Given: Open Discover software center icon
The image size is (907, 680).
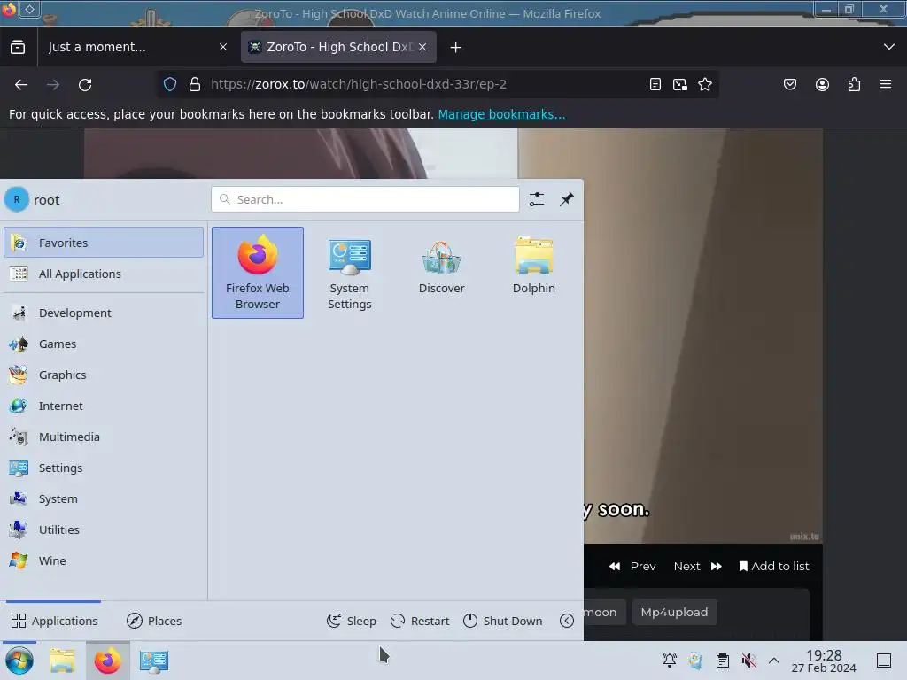Looking at the screenshot, I should (441, 273).
